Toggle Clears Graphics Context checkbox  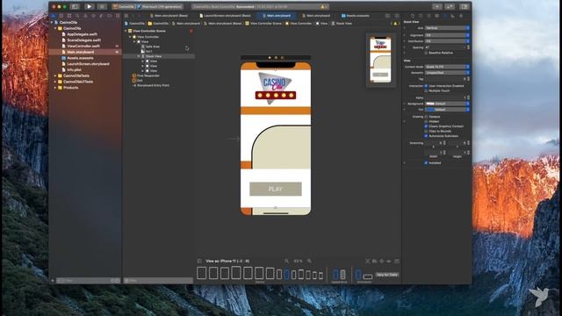(426, 126)
